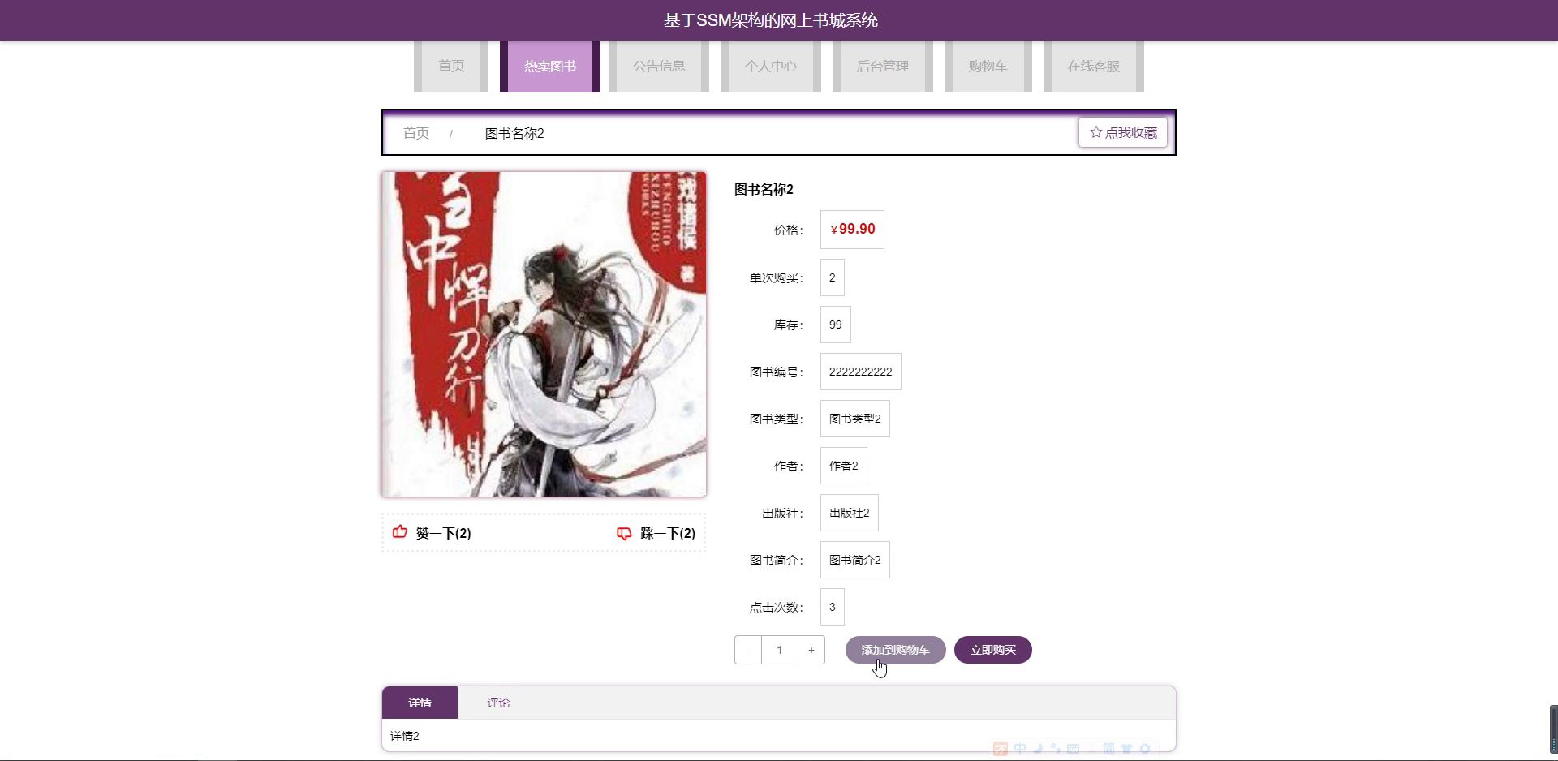
Task: Click the book cover image
Action: click(x=544, y=334)
